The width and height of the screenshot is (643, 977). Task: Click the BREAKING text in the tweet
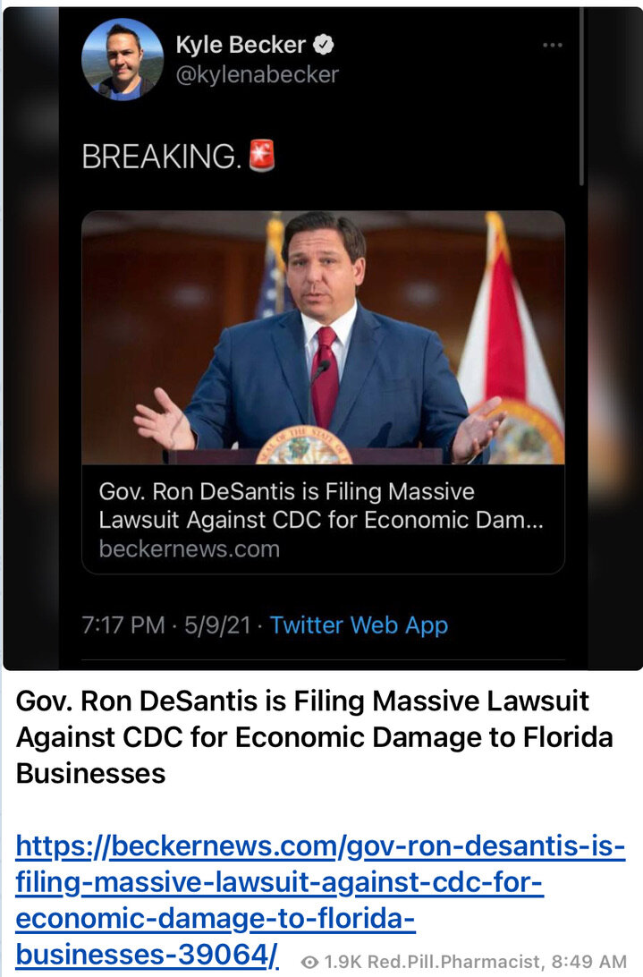pos(162,156)
